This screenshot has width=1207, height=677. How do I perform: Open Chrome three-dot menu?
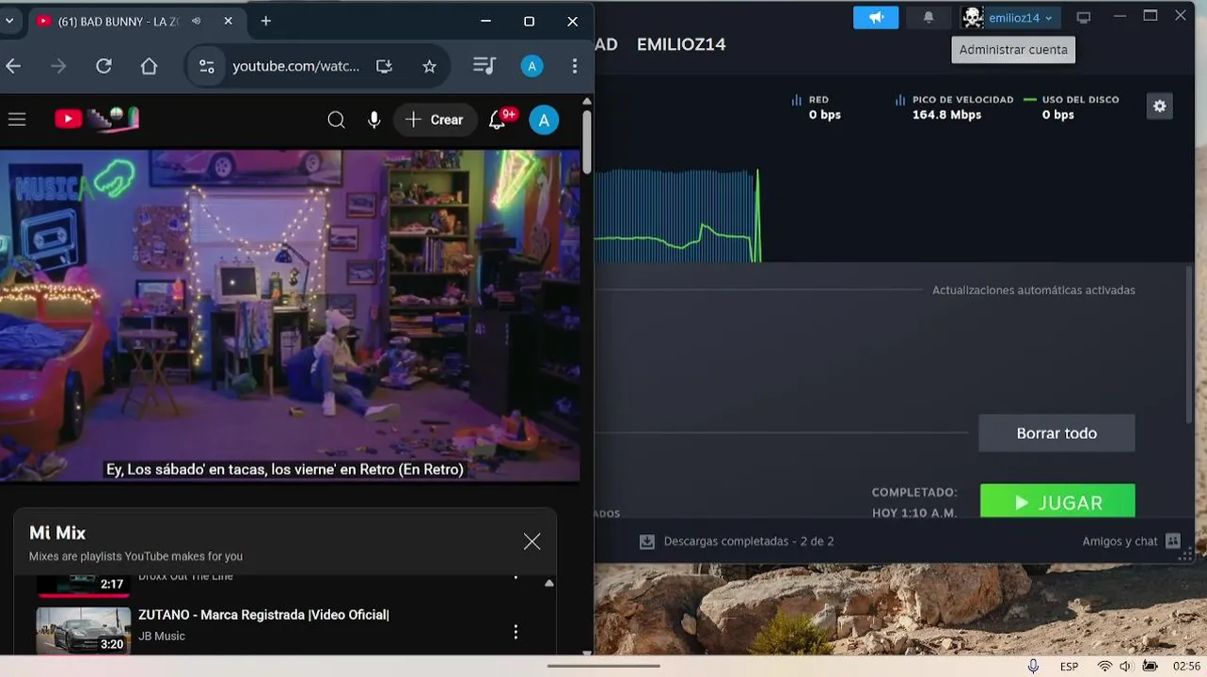click(x=575, y=66)
